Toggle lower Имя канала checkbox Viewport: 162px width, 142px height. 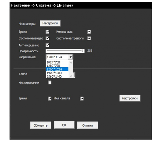click(x=82, y=99)
